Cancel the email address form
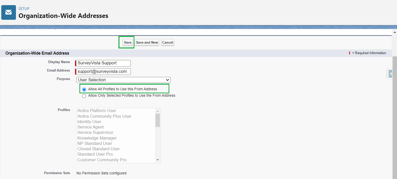 click(168, 42)
